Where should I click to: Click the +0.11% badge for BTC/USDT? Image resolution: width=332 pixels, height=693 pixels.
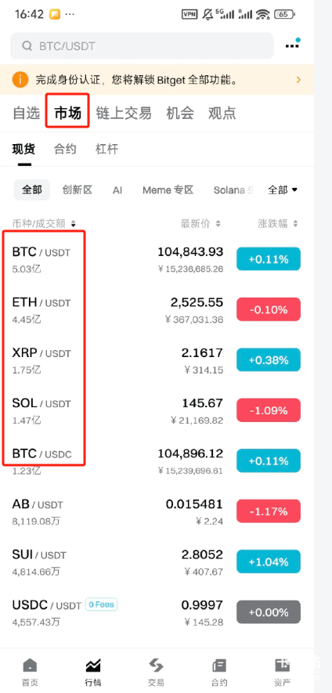[x=269, y=259]
